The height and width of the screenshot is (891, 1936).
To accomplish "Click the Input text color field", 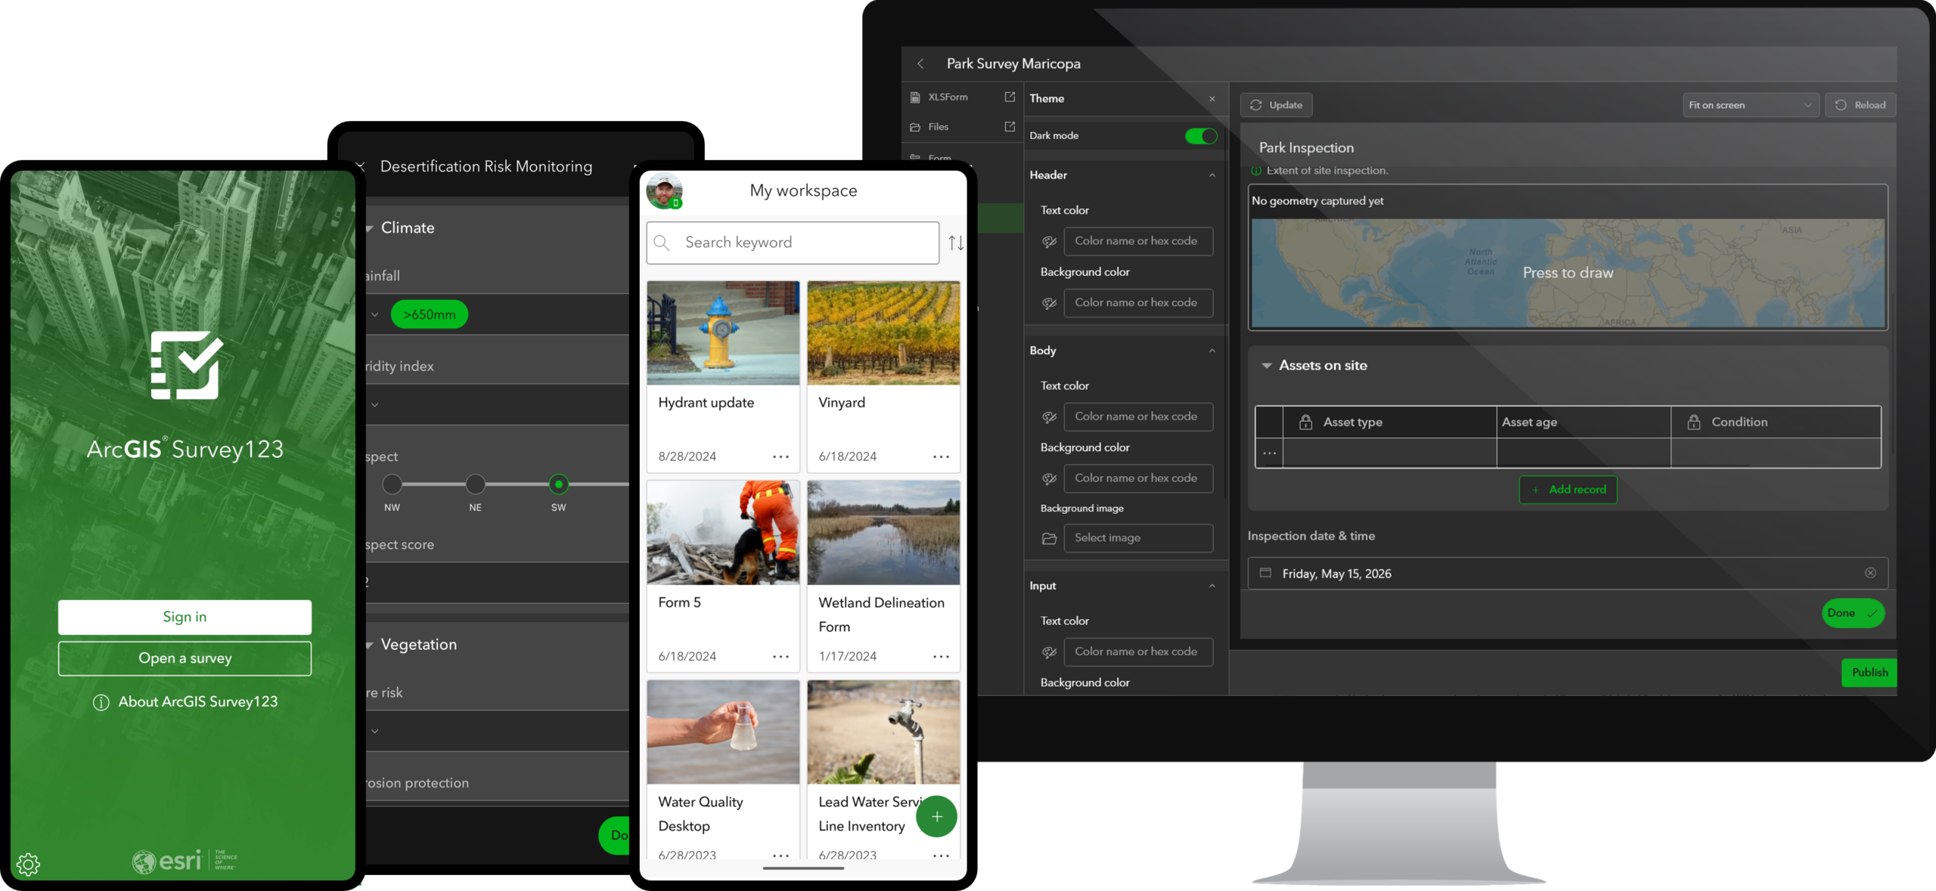I will 1138,652.
